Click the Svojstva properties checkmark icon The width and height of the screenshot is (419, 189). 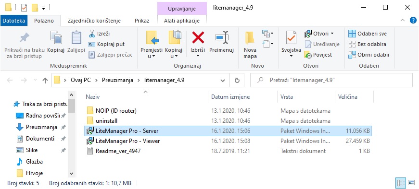[x=291, y=38]
